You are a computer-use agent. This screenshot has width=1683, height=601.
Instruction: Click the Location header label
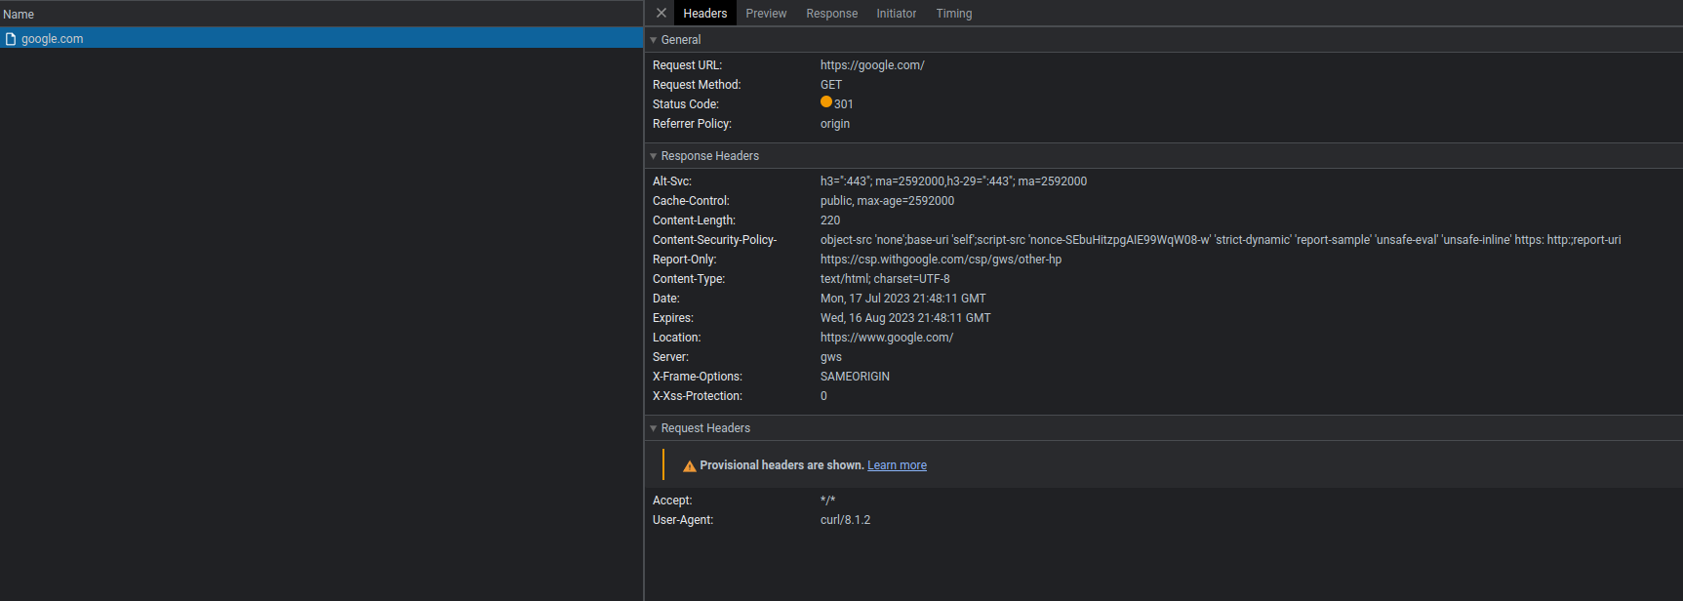[677, 338]
